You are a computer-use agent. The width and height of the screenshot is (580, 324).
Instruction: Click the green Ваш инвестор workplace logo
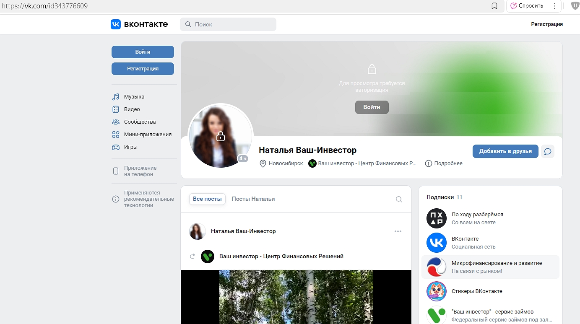(x=312, y=163)
